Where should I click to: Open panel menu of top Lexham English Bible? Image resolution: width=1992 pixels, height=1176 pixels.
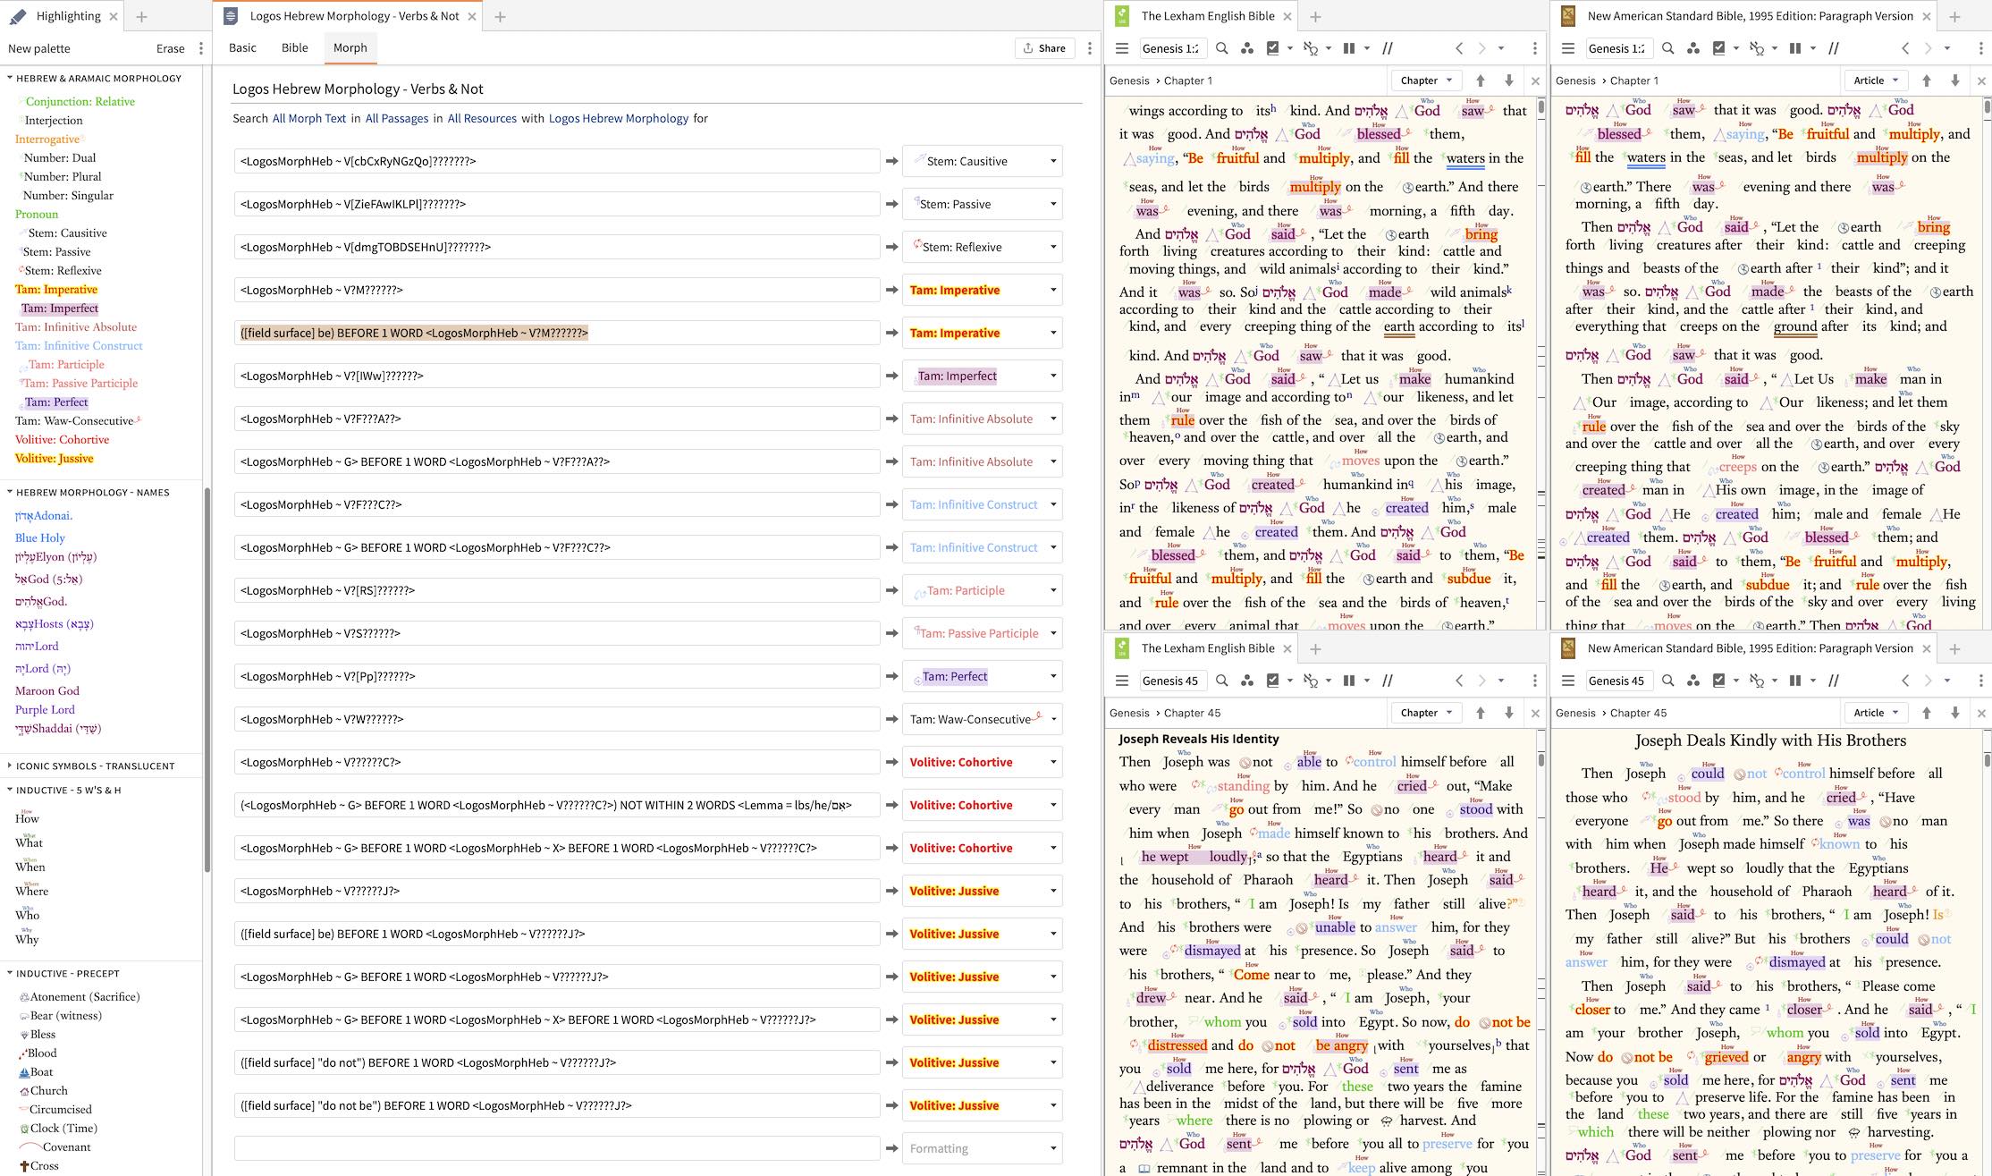click(x=1534, y=48)
